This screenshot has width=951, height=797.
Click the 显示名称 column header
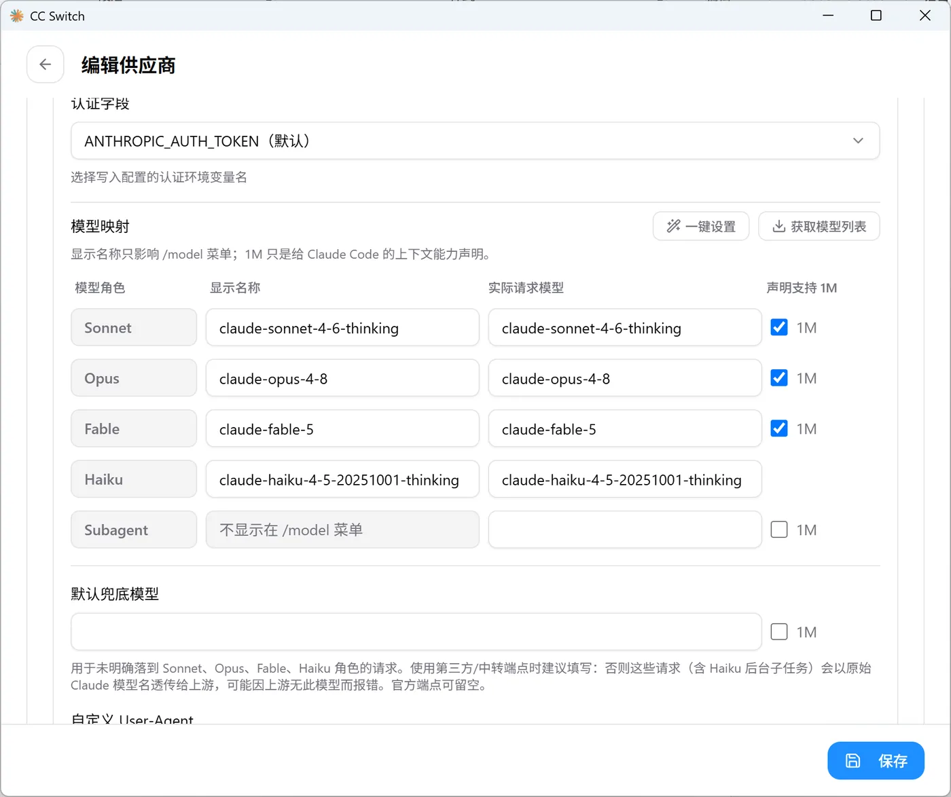coord(235,288)
